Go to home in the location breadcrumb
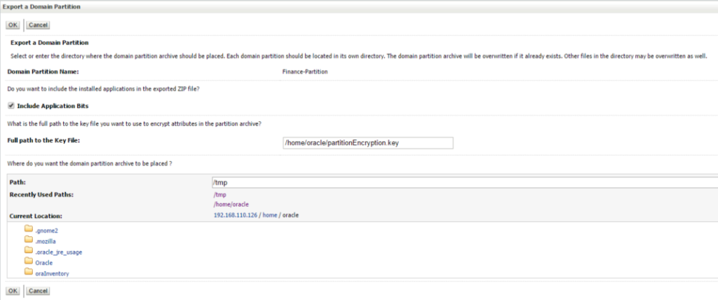 [x=270, y=214]
